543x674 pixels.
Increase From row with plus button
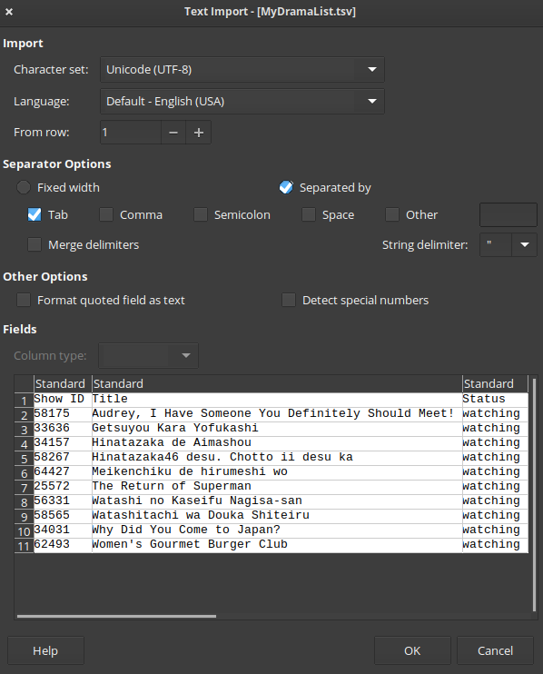pos(199,133)
